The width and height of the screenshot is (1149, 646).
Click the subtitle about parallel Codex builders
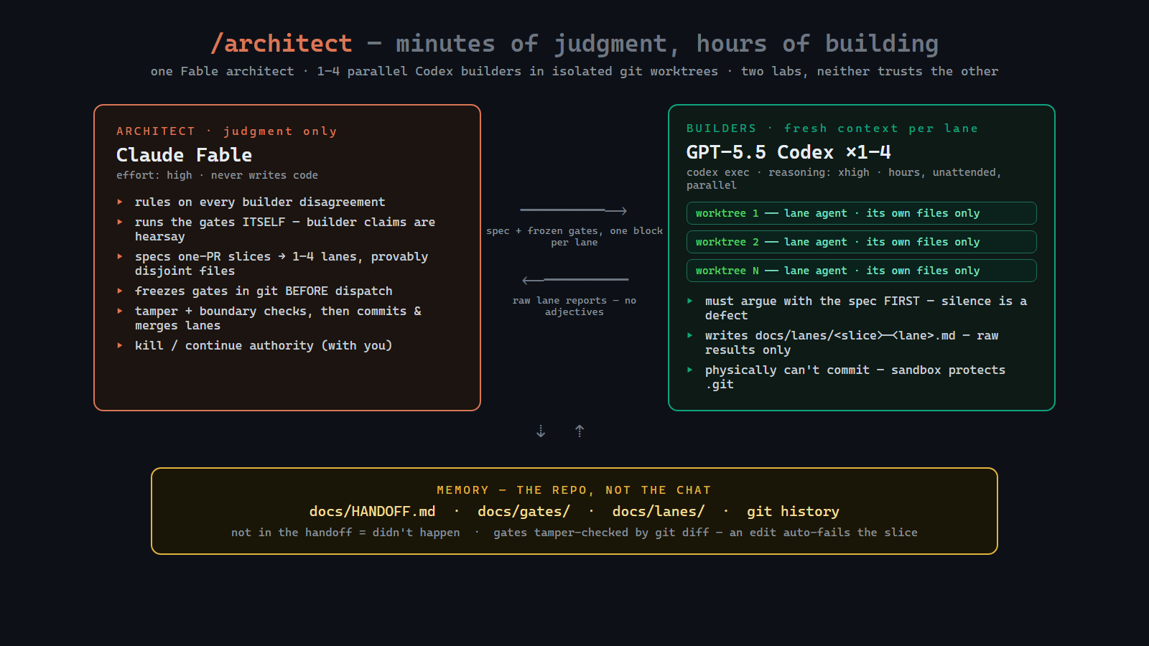click(x=574, y=71)
